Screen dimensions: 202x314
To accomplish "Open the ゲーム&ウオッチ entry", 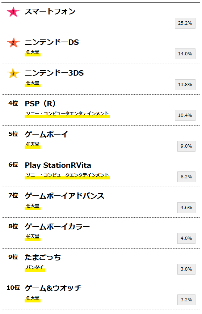I will [x=53, y=288].
